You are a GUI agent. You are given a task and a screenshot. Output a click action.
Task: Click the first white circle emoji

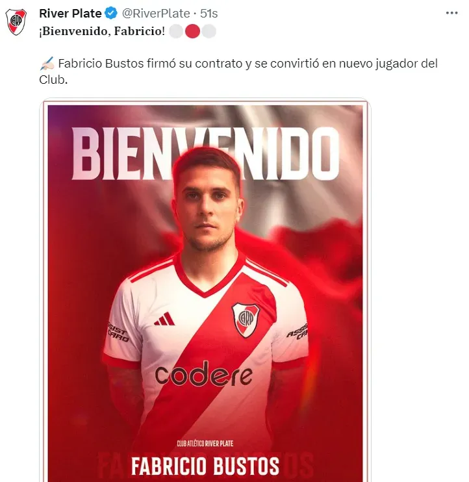point(176,31)
